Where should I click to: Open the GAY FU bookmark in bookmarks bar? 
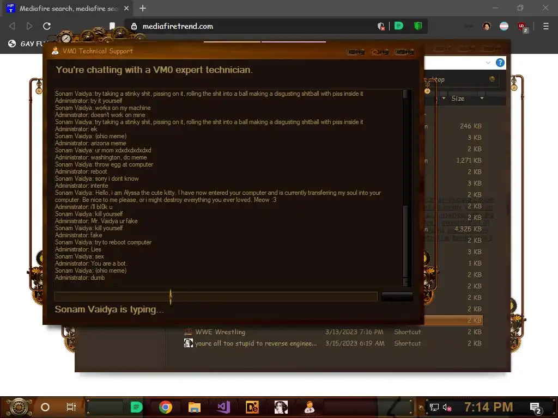click(27, 44)
